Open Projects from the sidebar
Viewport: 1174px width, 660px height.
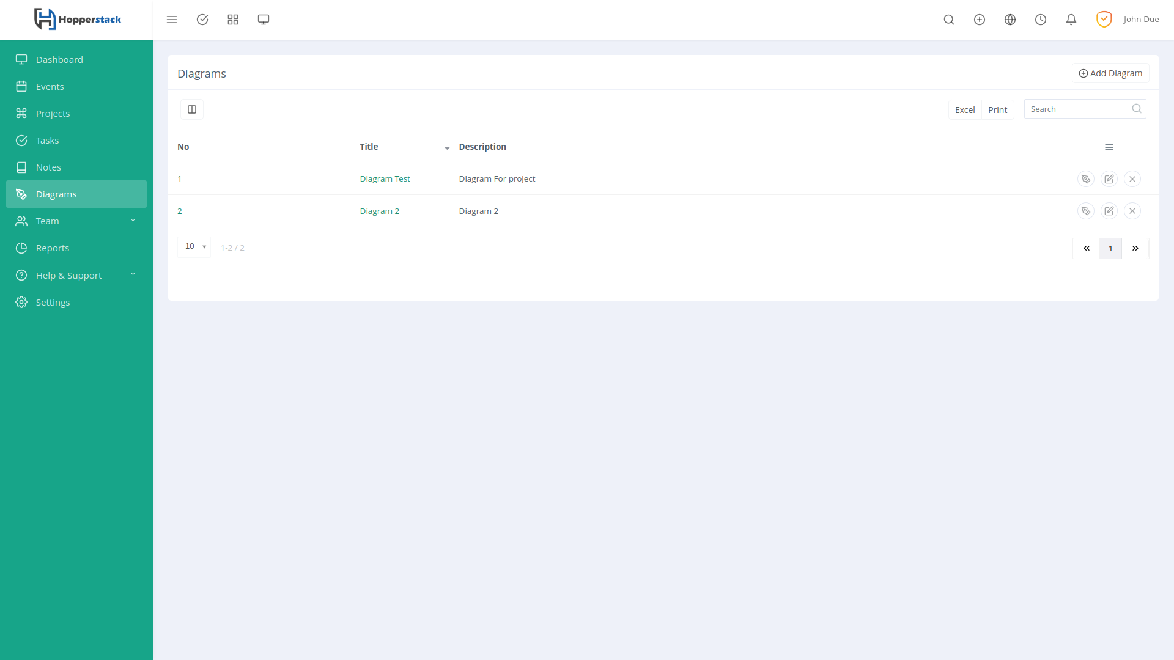(53, 114)
